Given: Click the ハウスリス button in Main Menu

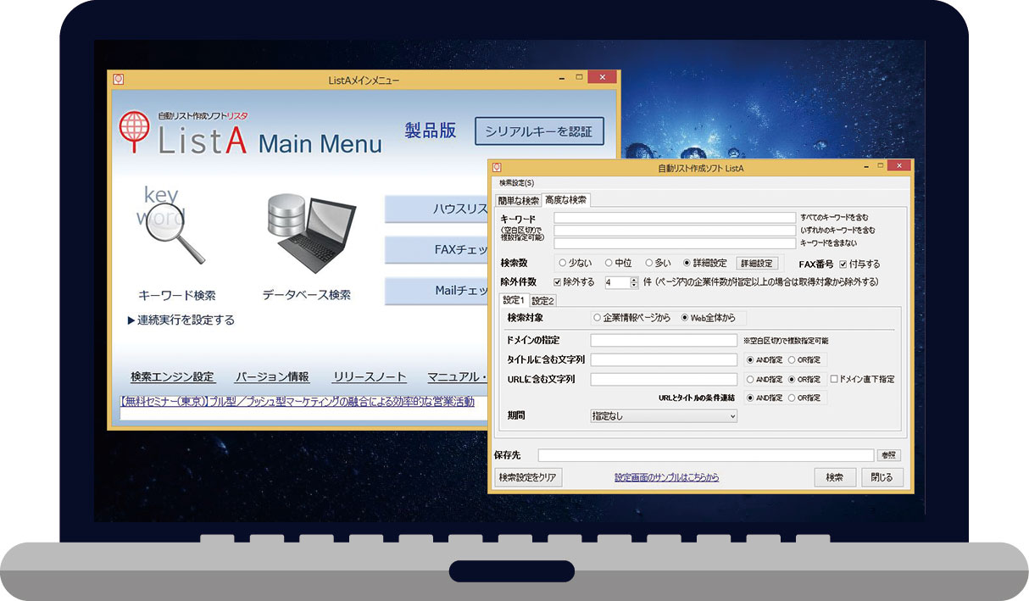Looking at the screenshot, I should pos(437,209).
